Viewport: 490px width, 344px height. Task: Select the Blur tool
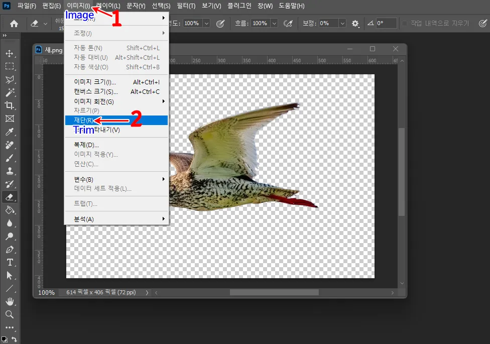point(10,223)
